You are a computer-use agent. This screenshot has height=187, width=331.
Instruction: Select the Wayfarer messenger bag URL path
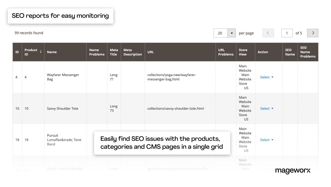172,77
